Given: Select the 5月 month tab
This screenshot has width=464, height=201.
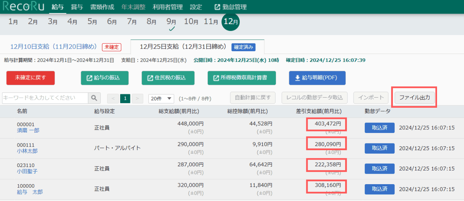Looking at the screenshot, I should [x=92, y=21].
